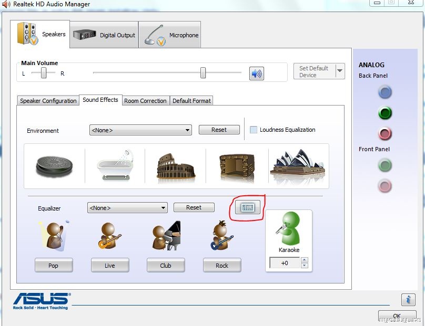Open the Speaker Configuration tab

point(48,101)
